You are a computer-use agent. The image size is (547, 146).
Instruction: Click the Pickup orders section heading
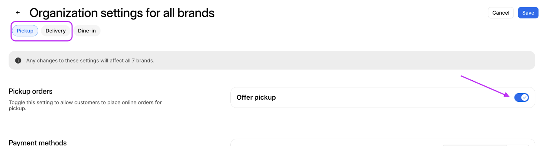30,91
